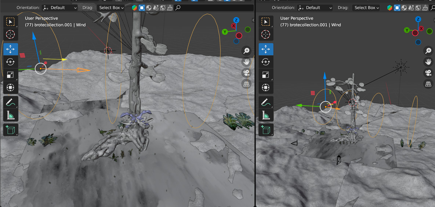
Task: Select the Scale tool in left viewport
Action: click(x=10, y=75)
